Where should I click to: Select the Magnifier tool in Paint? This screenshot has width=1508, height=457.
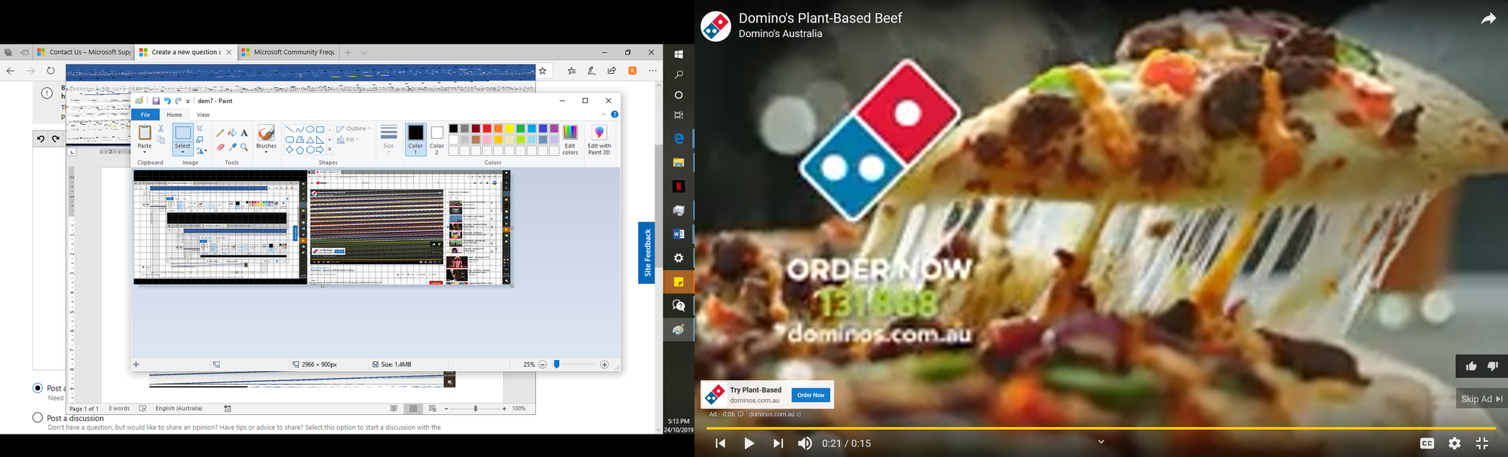[x=244, y=147]
